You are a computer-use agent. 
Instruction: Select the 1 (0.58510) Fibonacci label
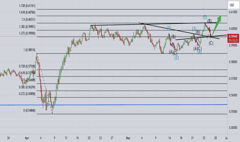pos(29,50)
